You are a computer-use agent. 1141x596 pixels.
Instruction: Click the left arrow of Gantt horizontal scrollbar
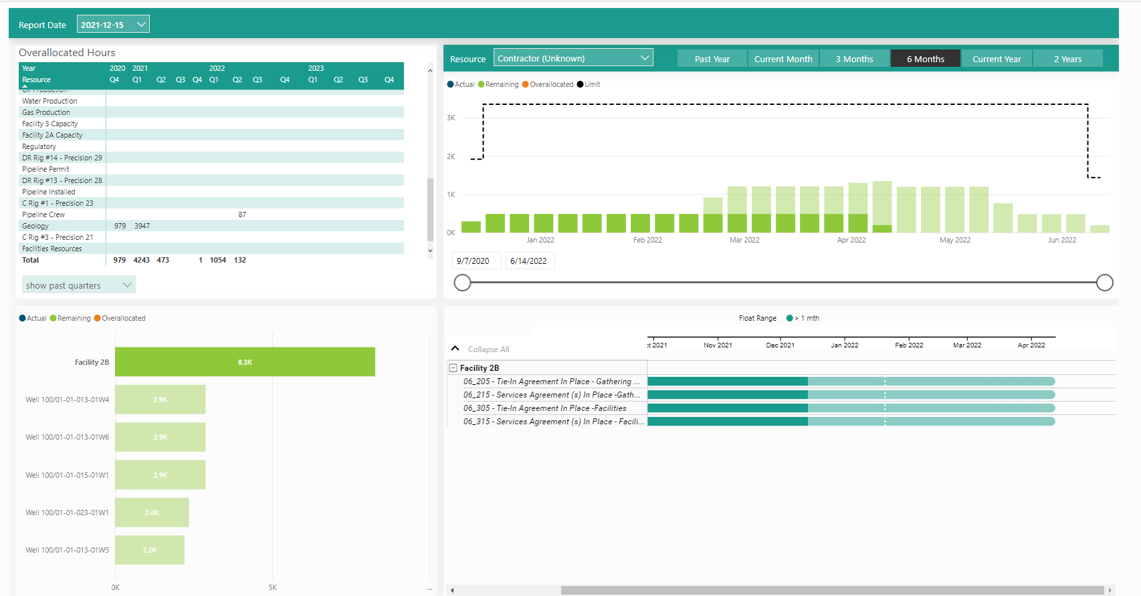coord(453,590)
